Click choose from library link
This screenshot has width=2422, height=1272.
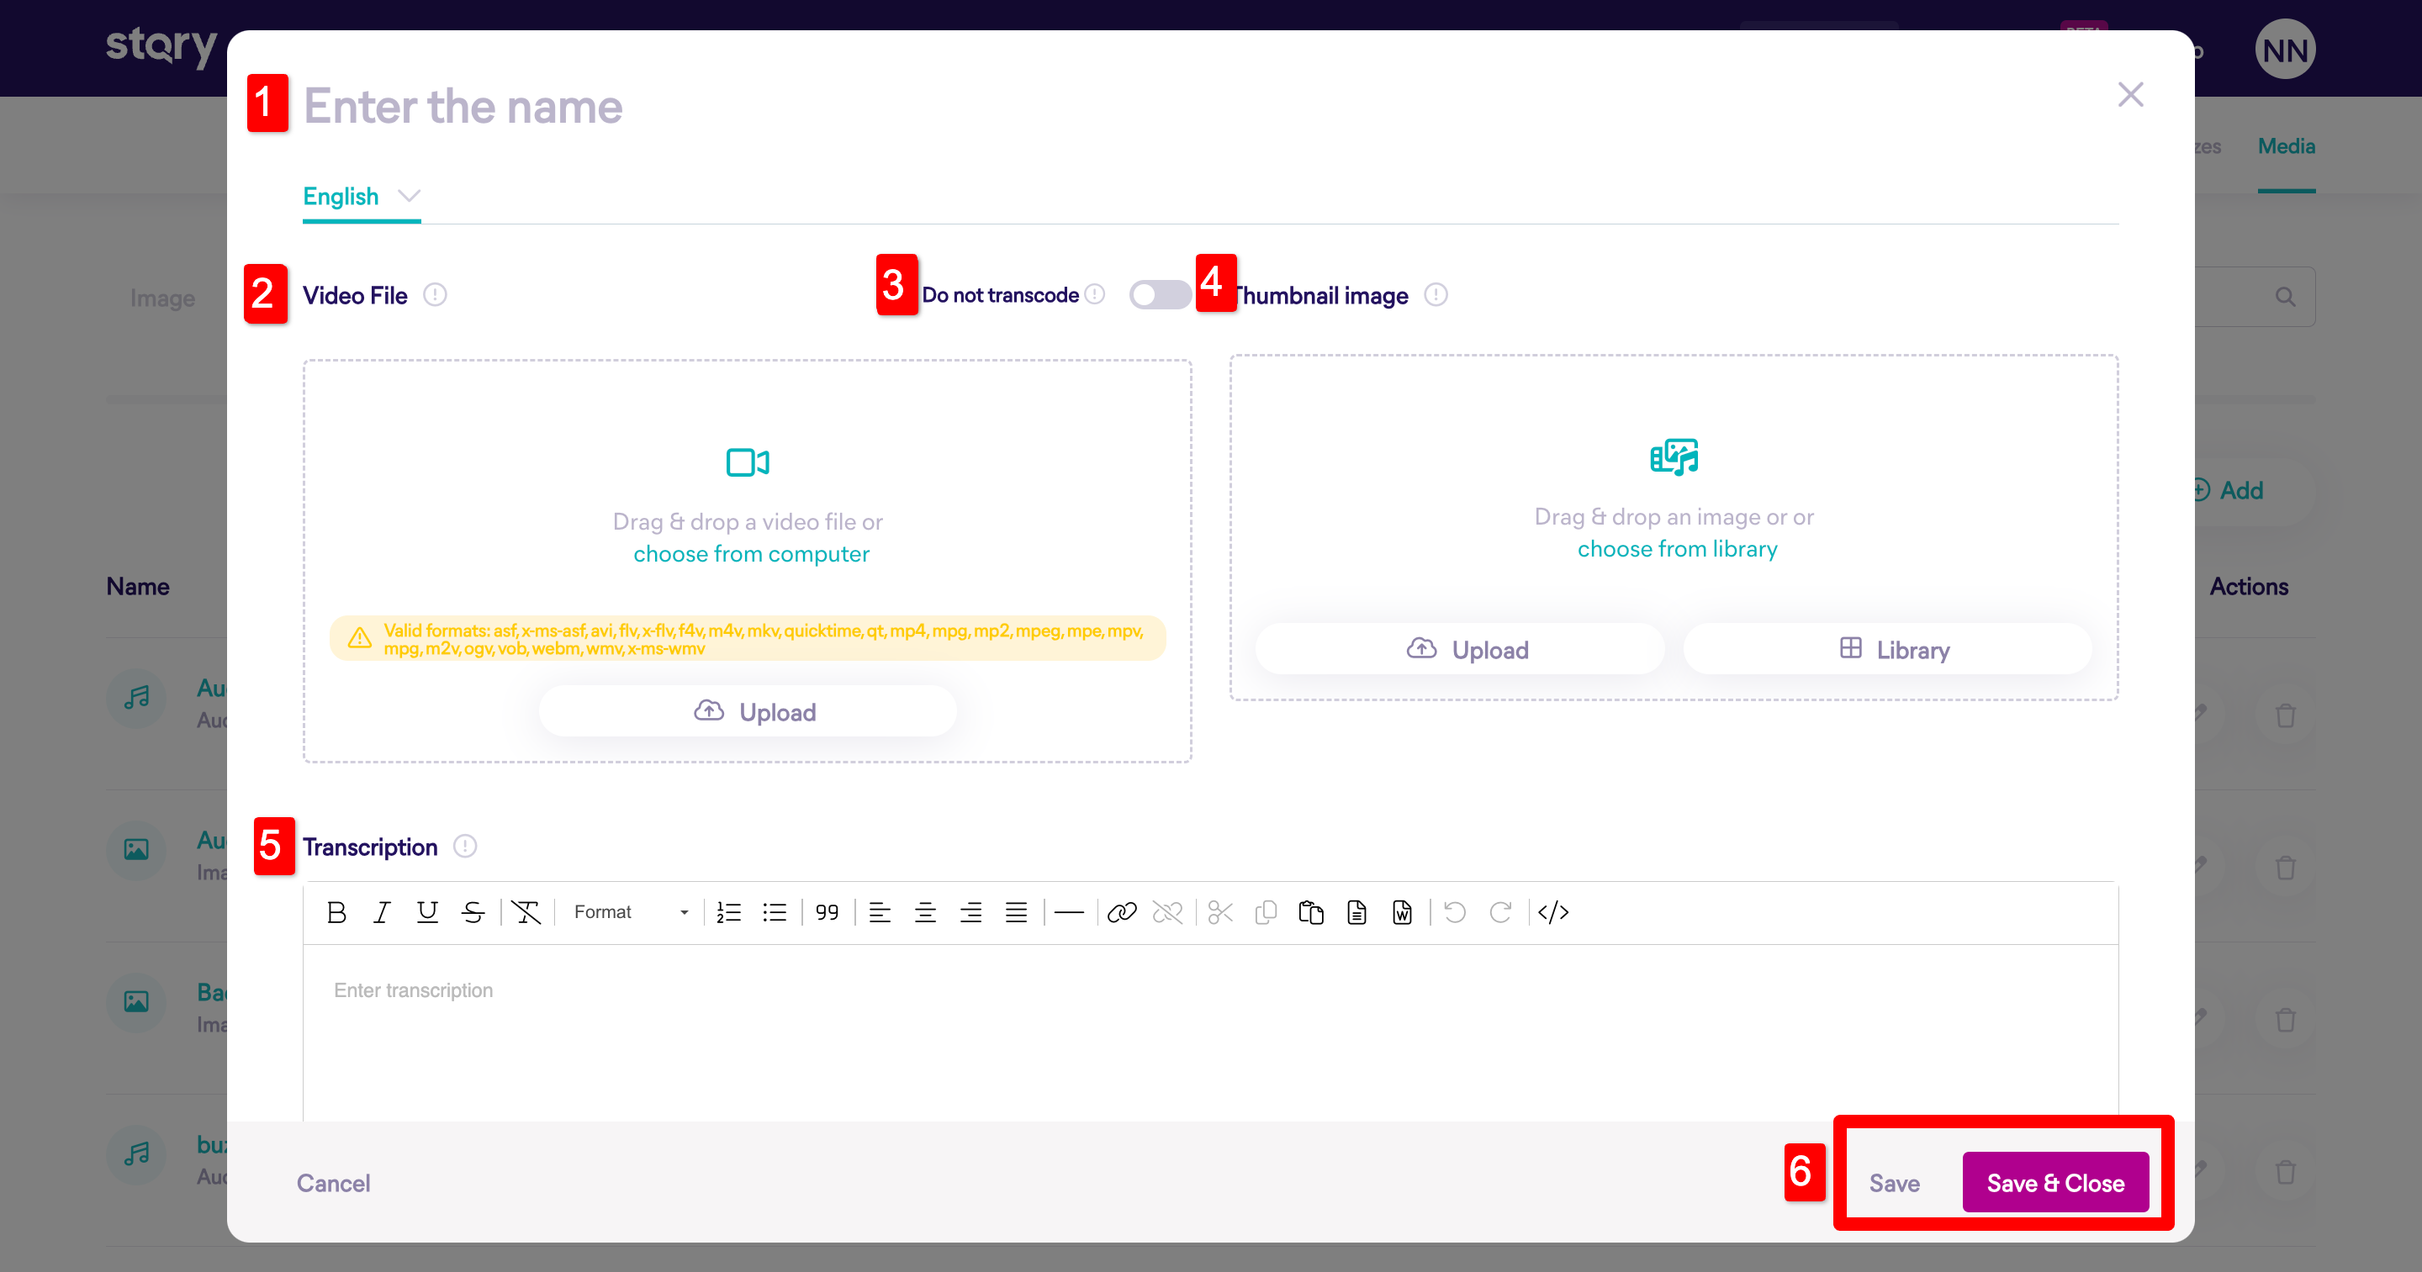click(1678, 549)
